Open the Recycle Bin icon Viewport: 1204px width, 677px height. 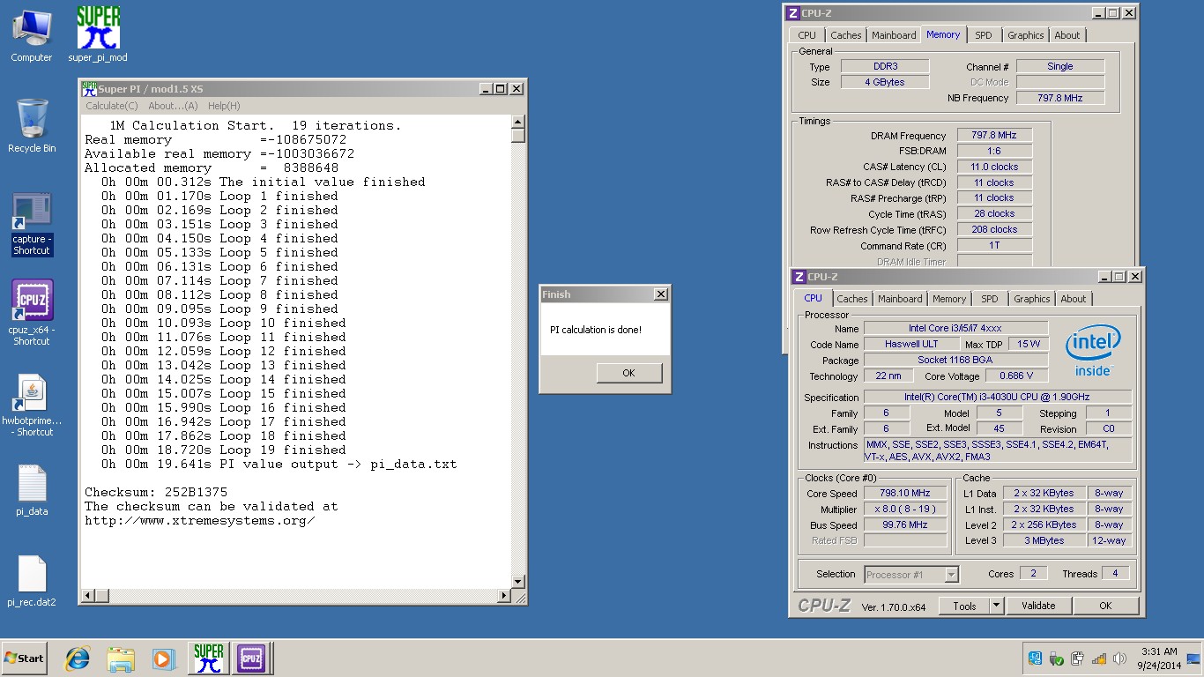[32, 125]
